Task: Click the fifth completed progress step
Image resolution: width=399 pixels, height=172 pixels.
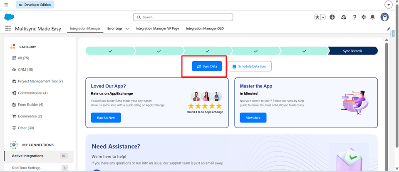Action: click(x=304, y=51)
